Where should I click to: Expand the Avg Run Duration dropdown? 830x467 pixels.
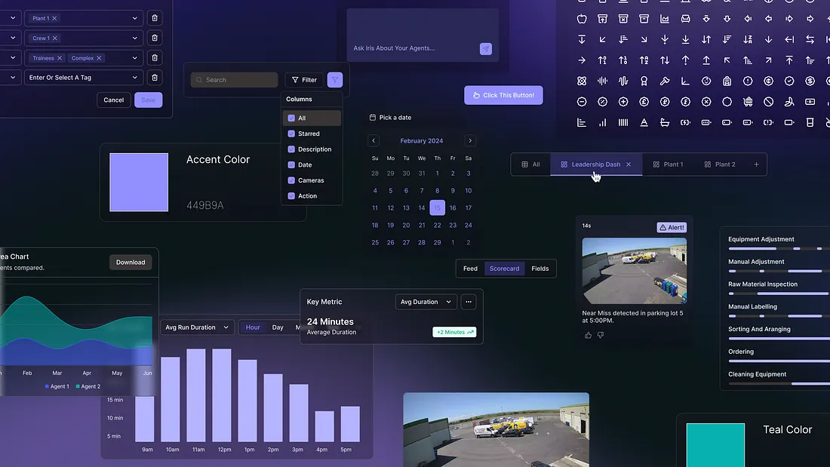[x=197, y=327]
